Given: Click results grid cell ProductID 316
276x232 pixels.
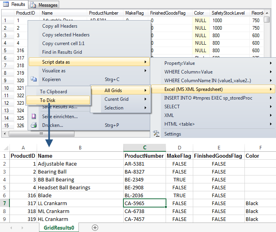Looking at the screenshot, I should 21,51.
